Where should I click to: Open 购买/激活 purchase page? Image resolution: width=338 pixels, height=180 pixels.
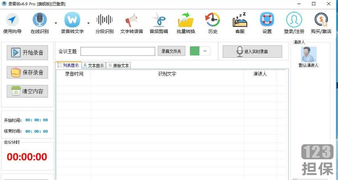point(321,23)
